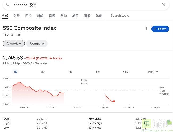Go to the 财经 tab

tap(17, 16)
